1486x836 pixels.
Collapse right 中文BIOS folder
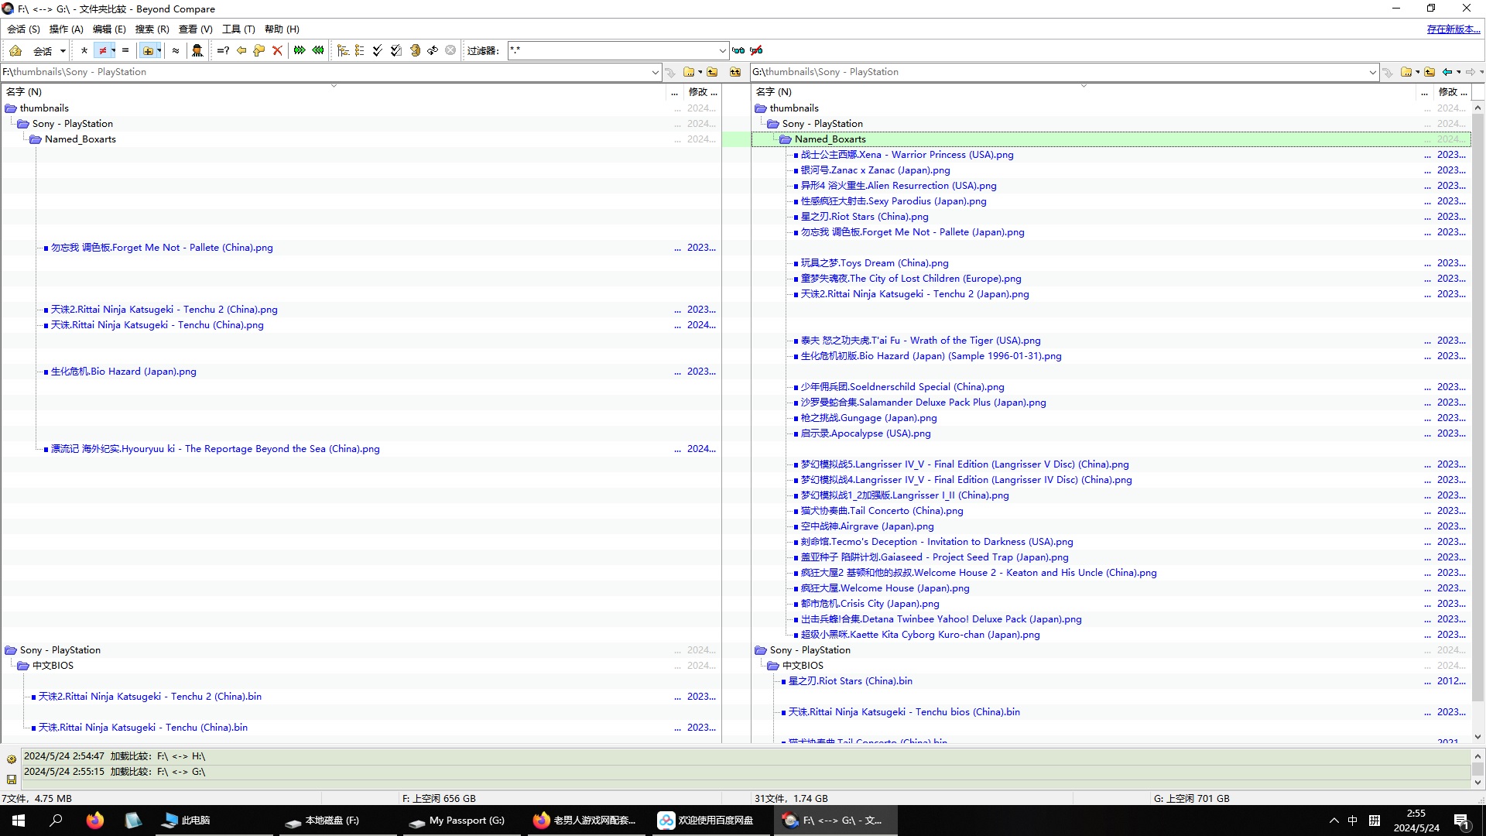click(773, 666)
